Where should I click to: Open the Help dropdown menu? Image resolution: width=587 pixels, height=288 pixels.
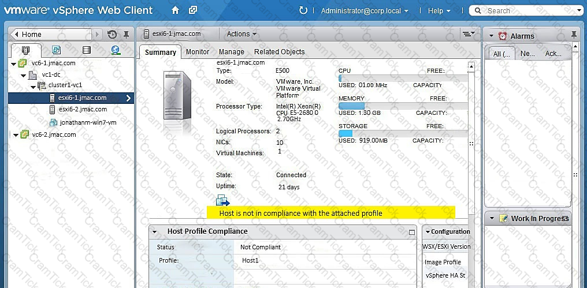tap(439, 11)
